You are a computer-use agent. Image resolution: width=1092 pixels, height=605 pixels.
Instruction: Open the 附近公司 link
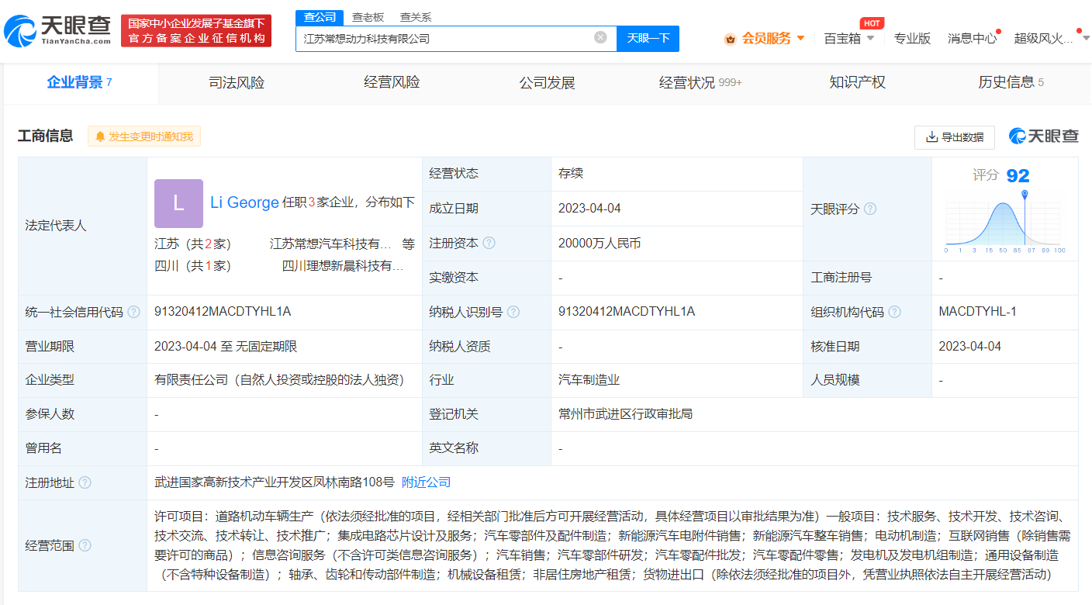tap(426, 482)
